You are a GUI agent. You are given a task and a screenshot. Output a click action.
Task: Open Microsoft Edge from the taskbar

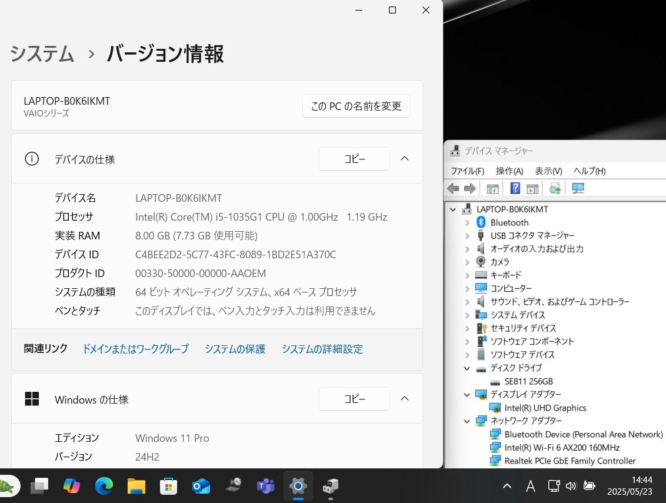[104, 486]
